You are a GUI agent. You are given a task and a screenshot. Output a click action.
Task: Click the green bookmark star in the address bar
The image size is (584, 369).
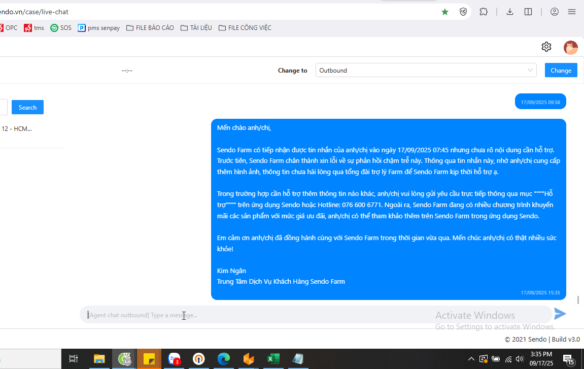[444, 12]
